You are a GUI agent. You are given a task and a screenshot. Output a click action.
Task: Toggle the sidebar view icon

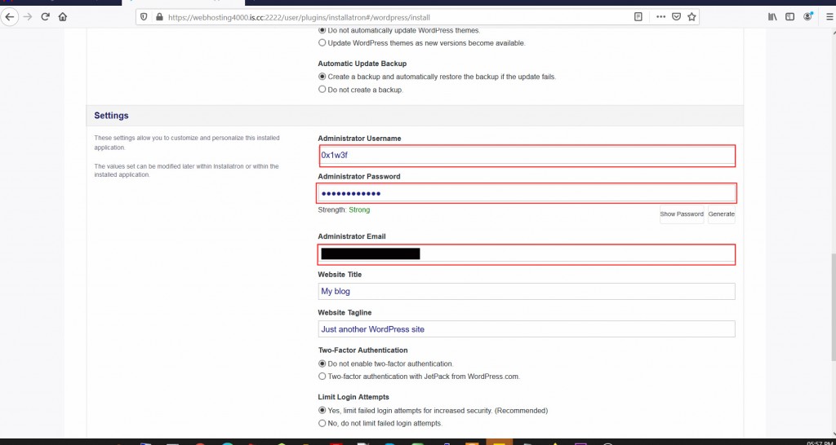click(x=790, y=17)
